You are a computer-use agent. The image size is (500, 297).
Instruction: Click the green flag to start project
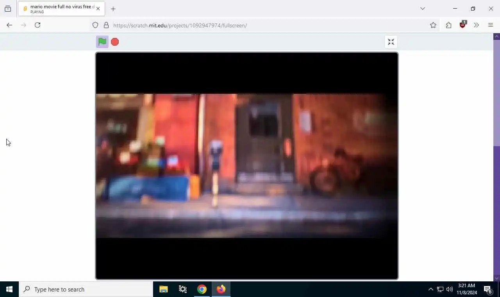[102, 42]
